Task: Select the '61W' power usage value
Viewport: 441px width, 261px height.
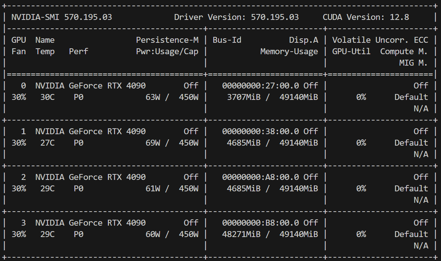Action: [x=153, y=189]
